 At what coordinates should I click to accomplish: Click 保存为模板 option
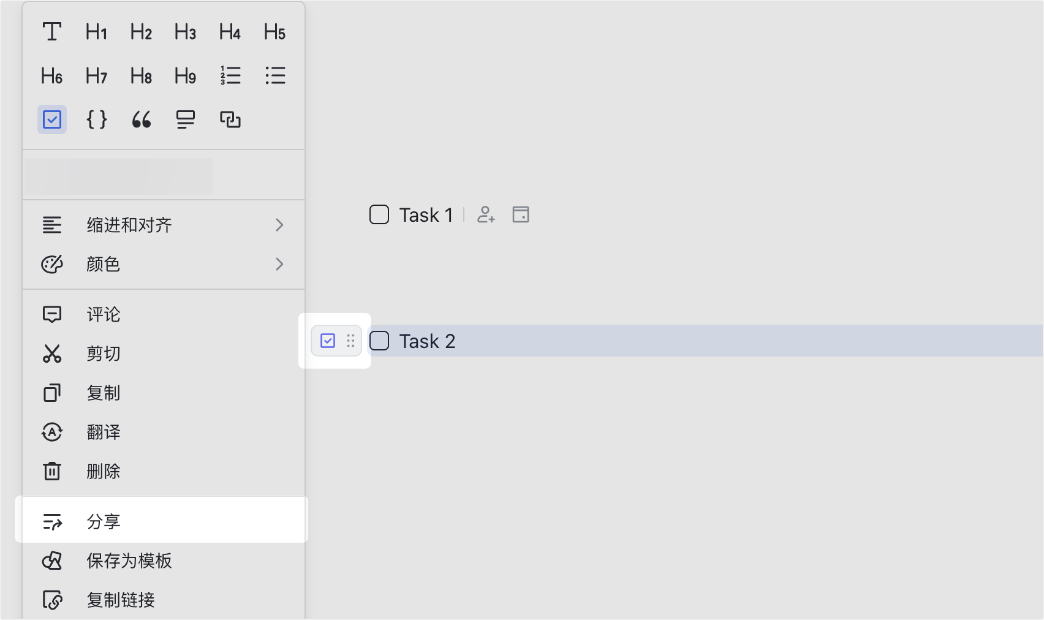pos(162,561)
